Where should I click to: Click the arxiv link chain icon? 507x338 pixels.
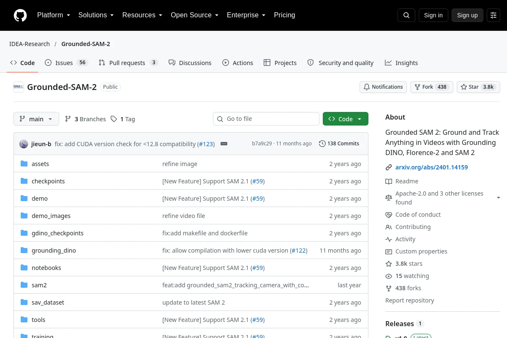coord(389,167)
